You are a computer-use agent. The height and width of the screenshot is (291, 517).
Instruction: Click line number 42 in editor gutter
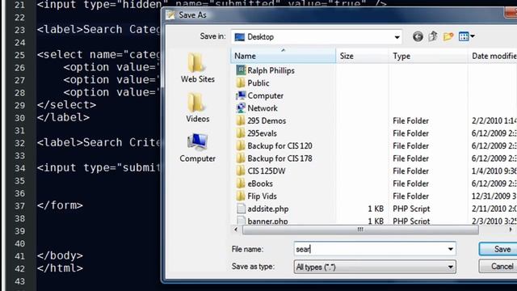pyautogui.click(x=19, y=269)
